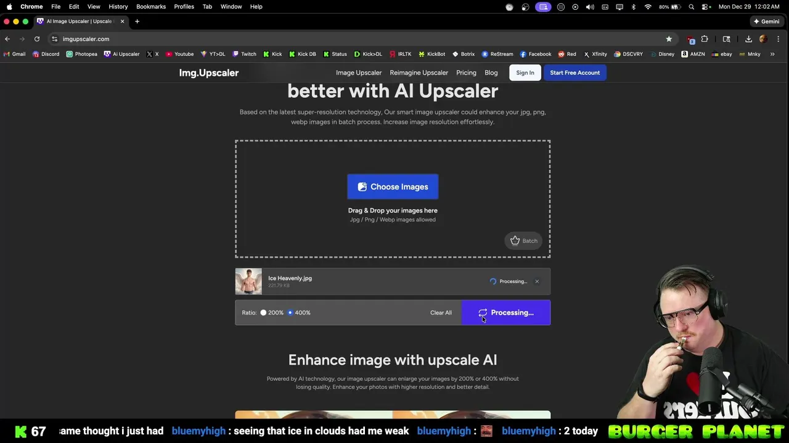789x443 pixels.
Task: Open the Botrix bookmark
Action: coord(463,54)
